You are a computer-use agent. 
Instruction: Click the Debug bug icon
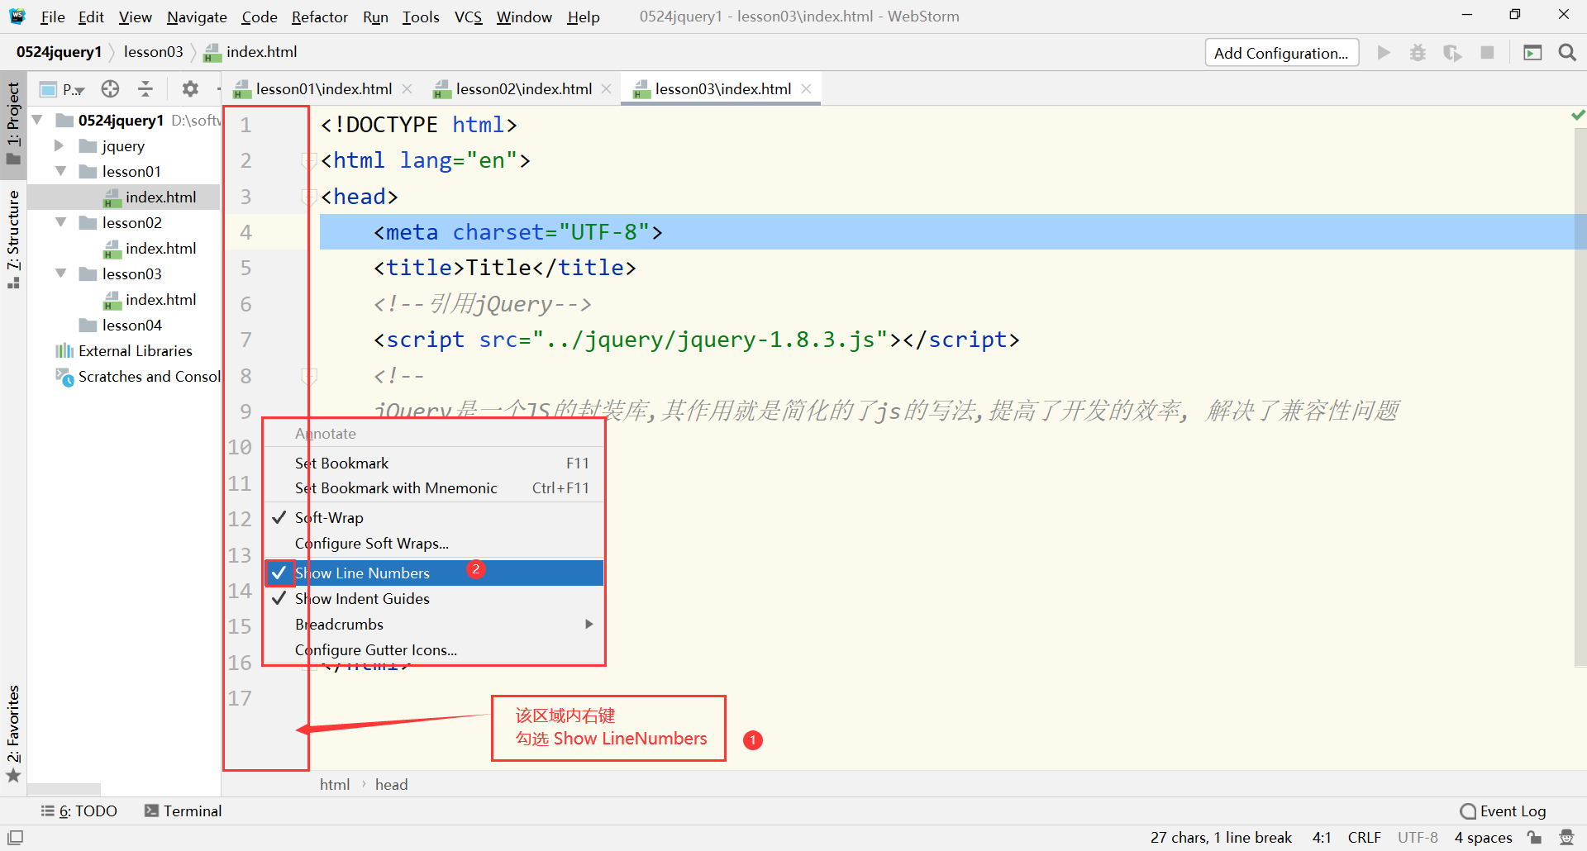(x=1418, y=53)
